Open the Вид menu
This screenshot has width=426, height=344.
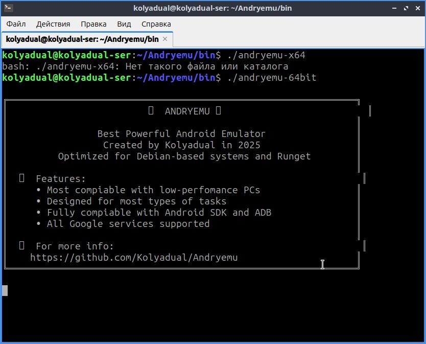(124, 24)
